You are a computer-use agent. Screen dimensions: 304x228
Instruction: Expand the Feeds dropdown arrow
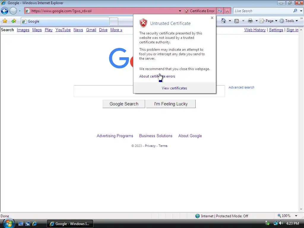click(243, 21)
